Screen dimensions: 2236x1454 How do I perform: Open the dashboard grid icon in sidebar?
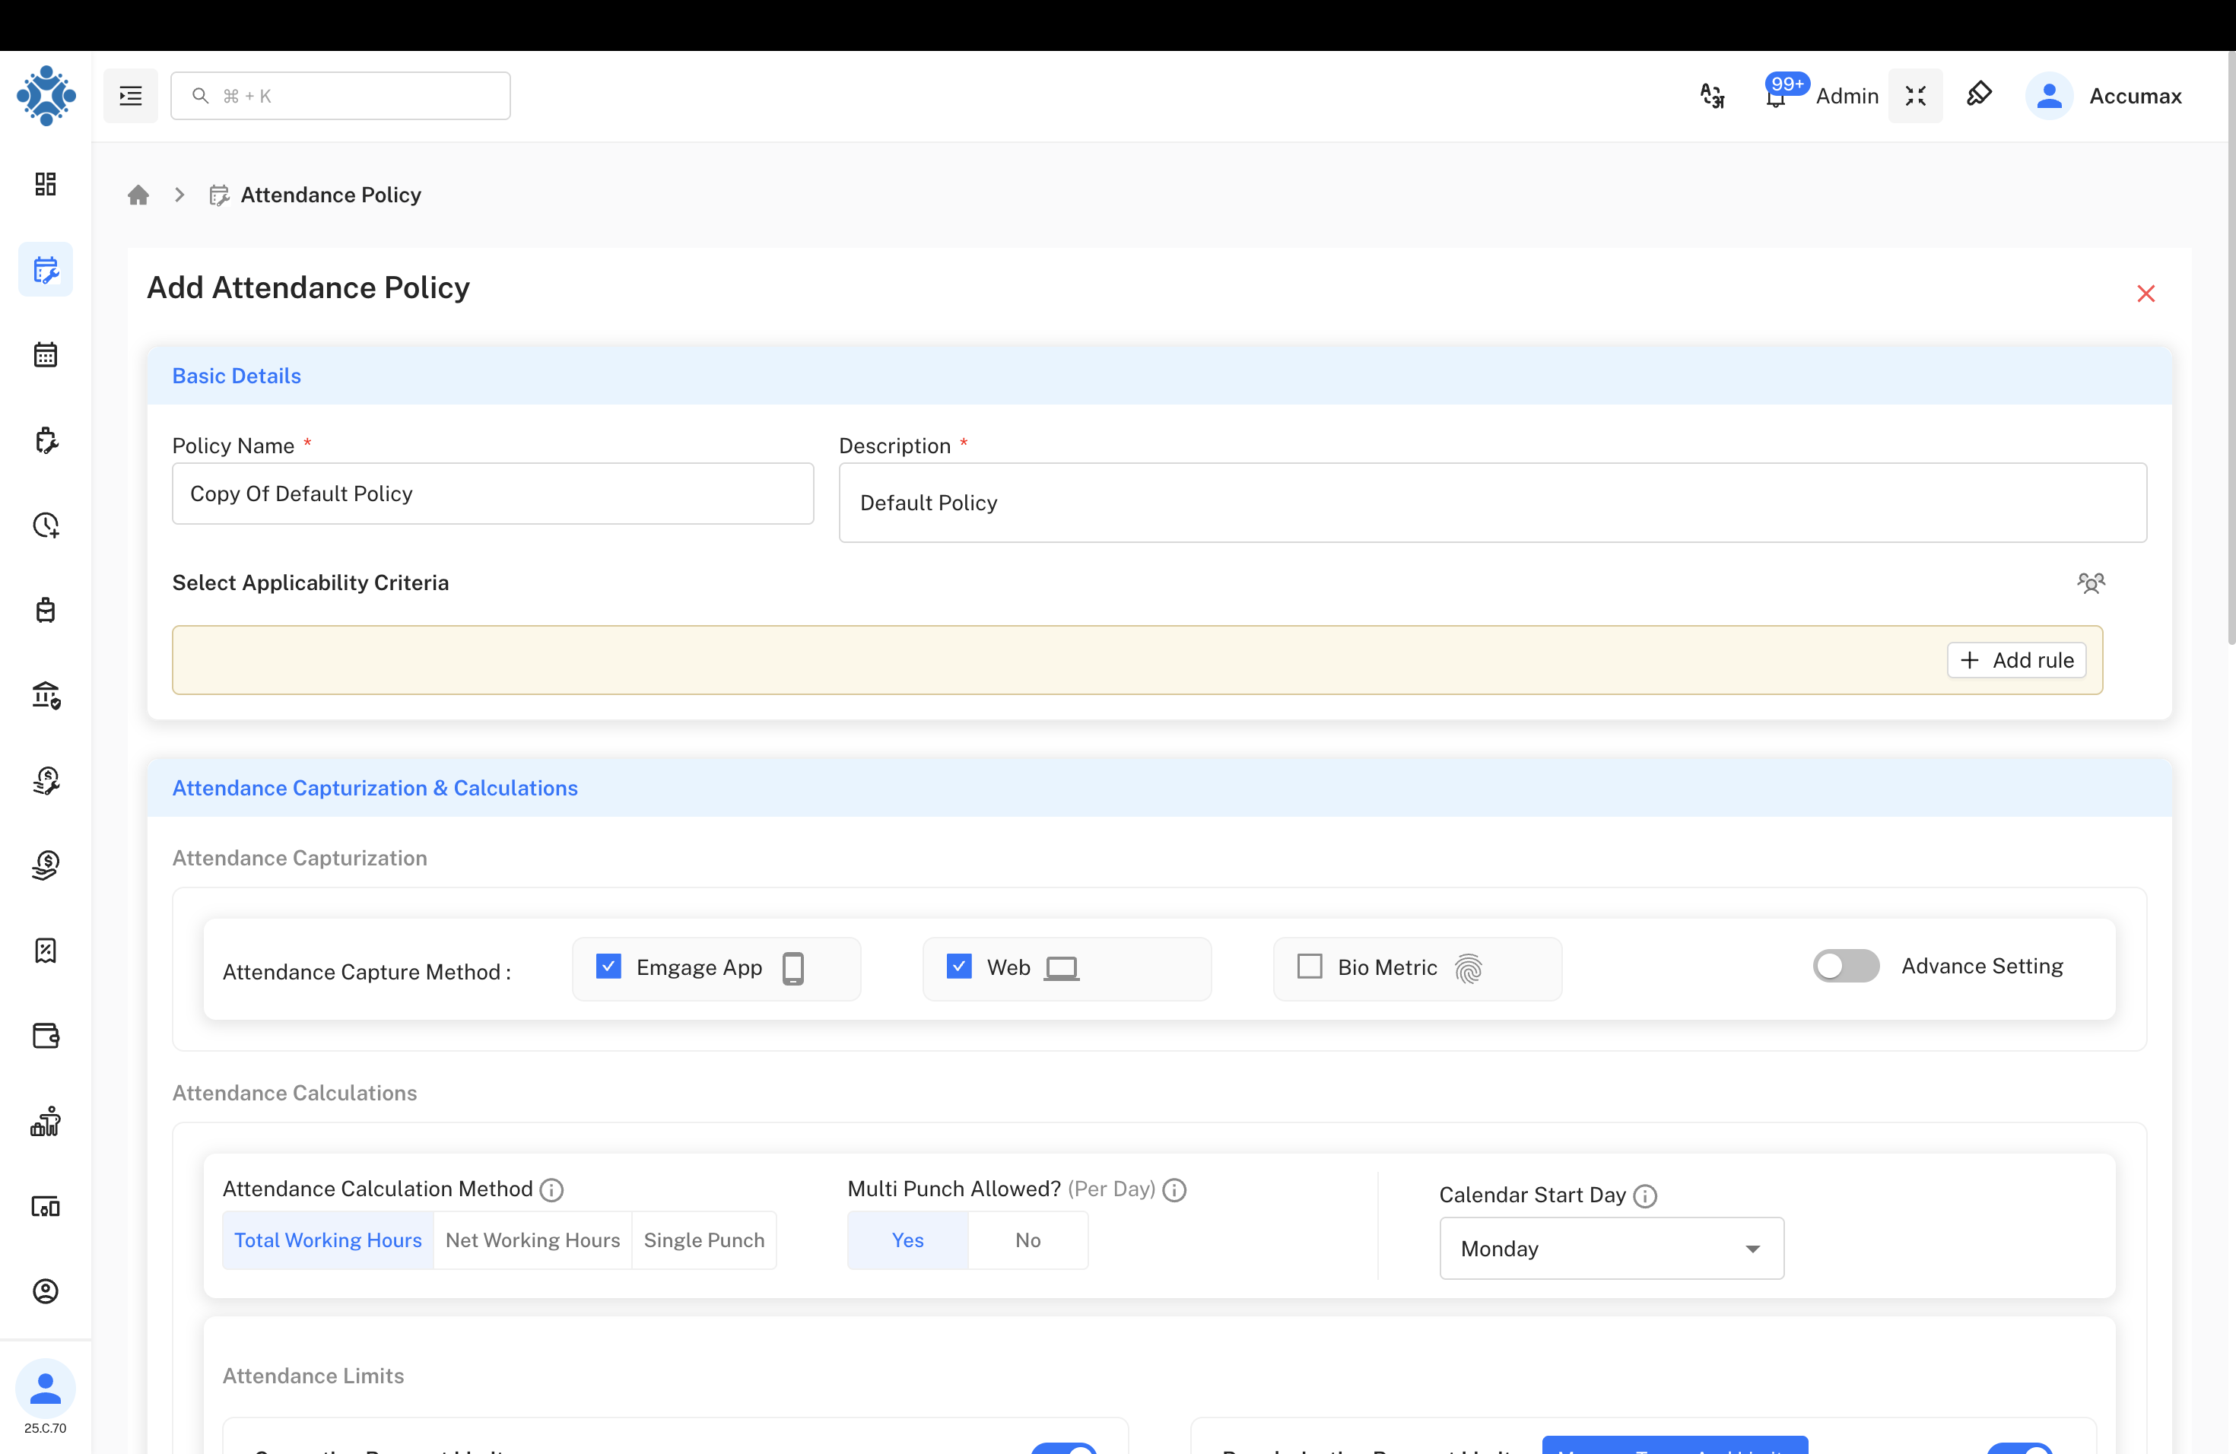45,184
